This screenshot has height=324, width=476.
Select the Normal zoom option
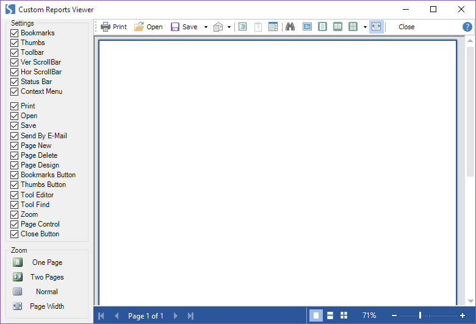(46, 292)
